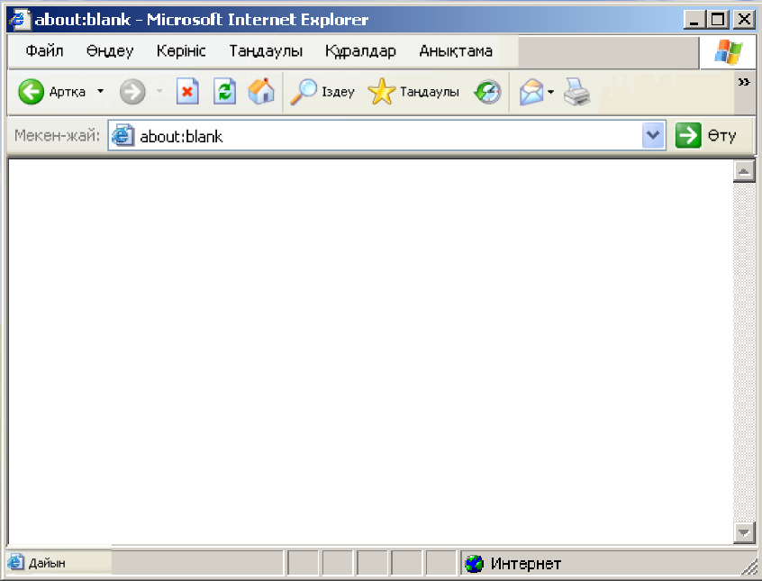
Task: Open the History clock icon
Action: 487,91
